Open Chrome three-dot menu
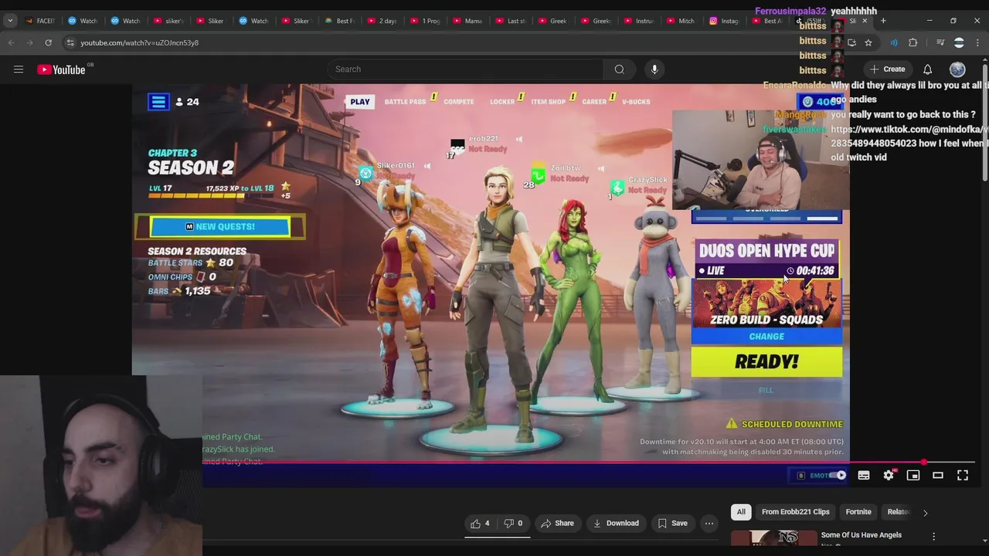 pyautogui.click(x=977, y=42)
